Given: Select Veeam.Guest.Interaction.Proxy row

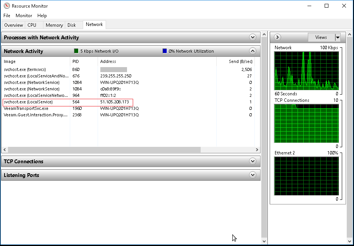Looking at the screenshot, I should click(x=129, y=115).
